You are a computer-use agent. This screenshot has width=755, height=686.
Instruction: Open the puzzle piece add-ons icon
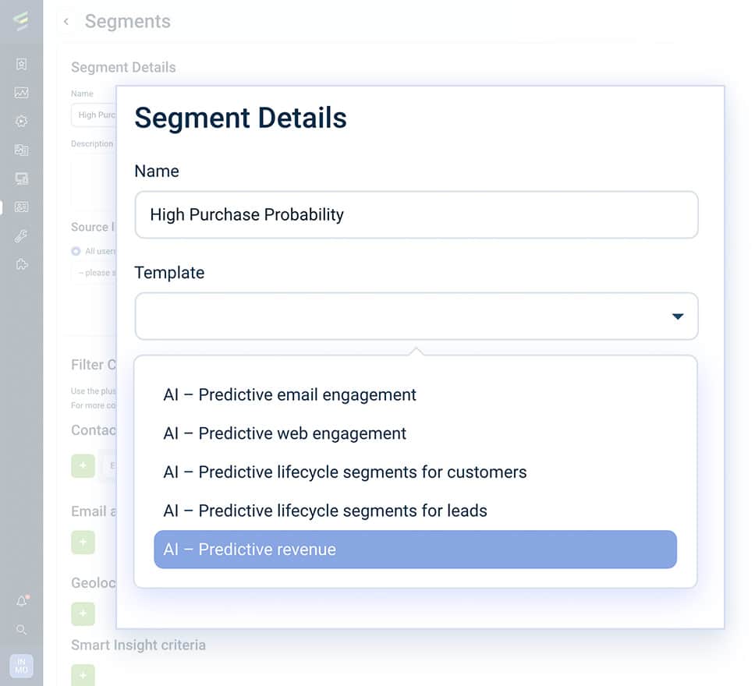click(x=21, y=264)
